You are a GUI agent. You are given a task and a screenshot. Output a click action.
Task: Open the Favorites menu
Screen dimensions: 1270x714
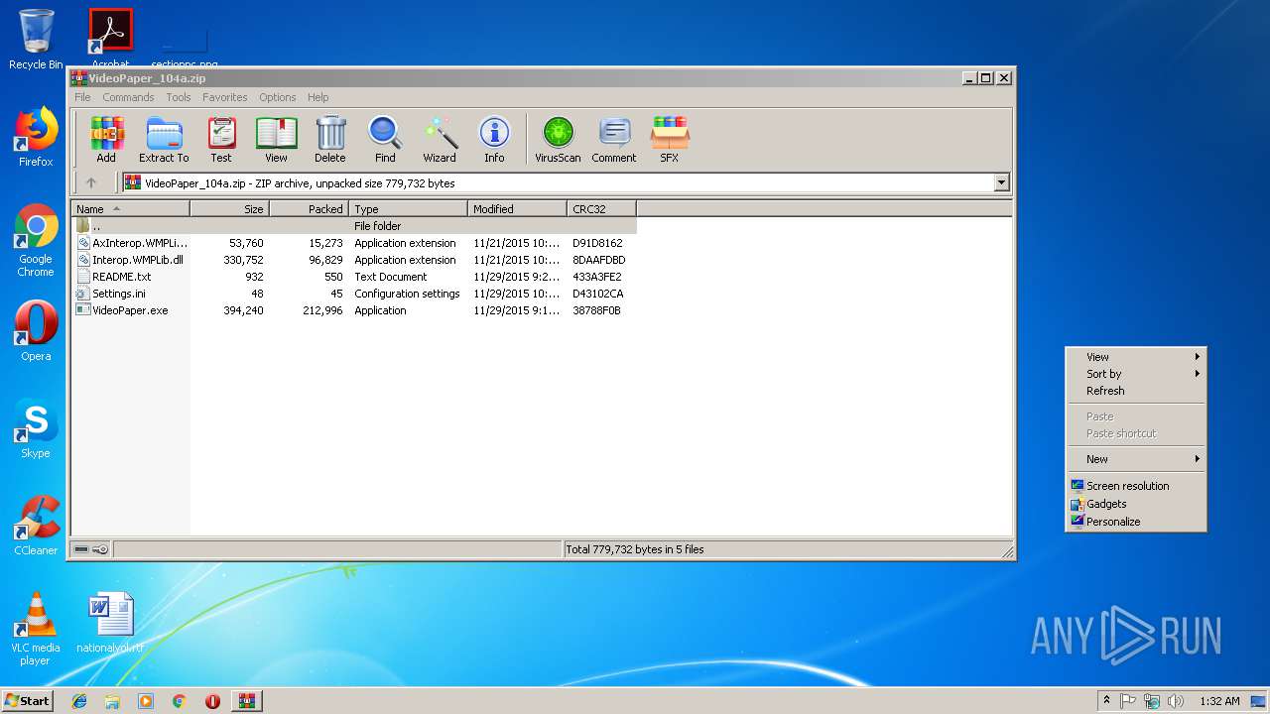225,97
